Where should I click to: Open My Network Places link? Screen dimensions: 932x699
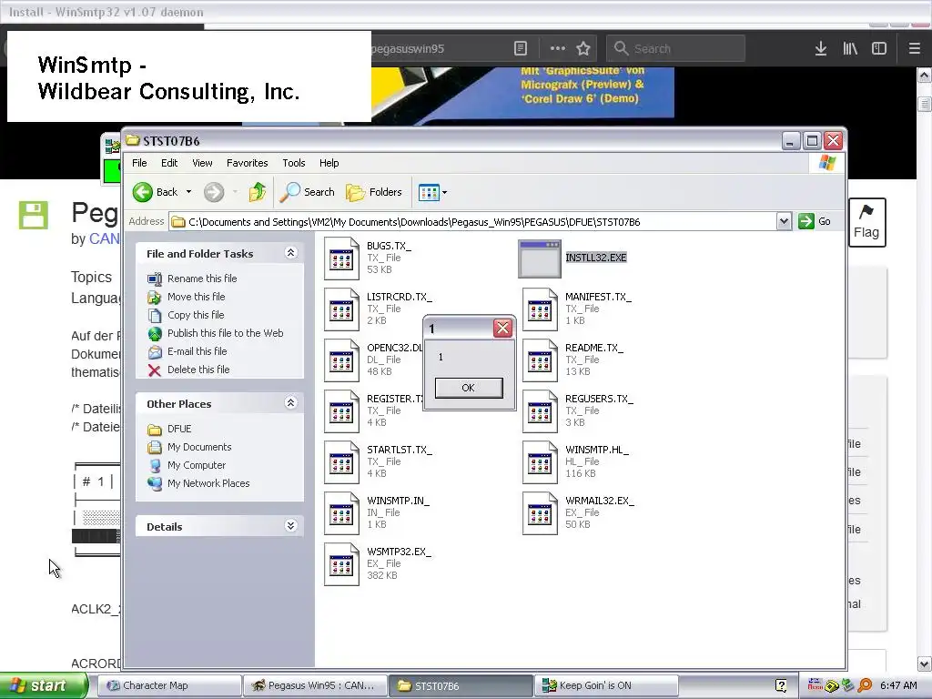click(208, 484)
